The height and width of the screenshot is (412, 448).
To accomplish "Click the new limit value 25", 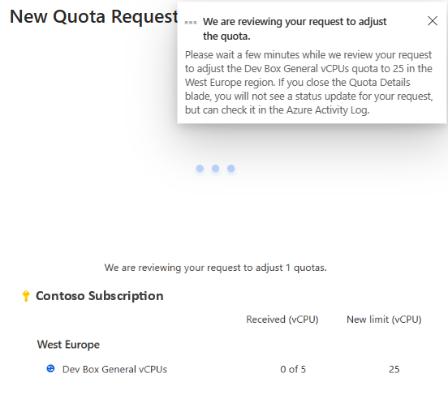I will click(x=394, y=369).
